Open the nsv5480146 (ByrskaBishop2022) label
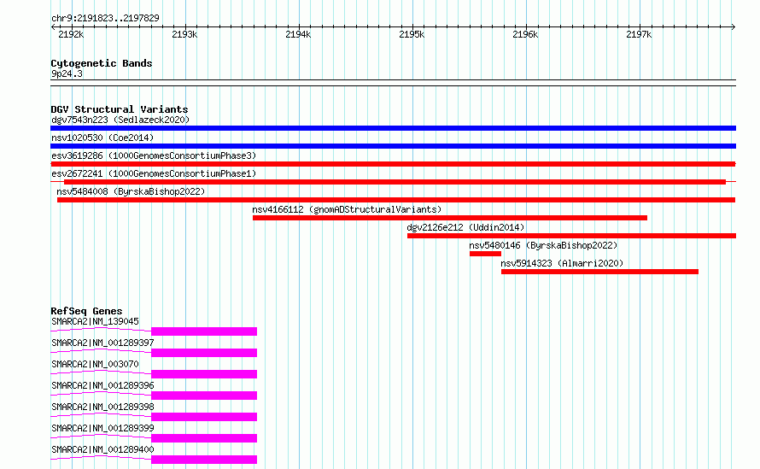The image size is (760, 469). (x=543, y=245)
